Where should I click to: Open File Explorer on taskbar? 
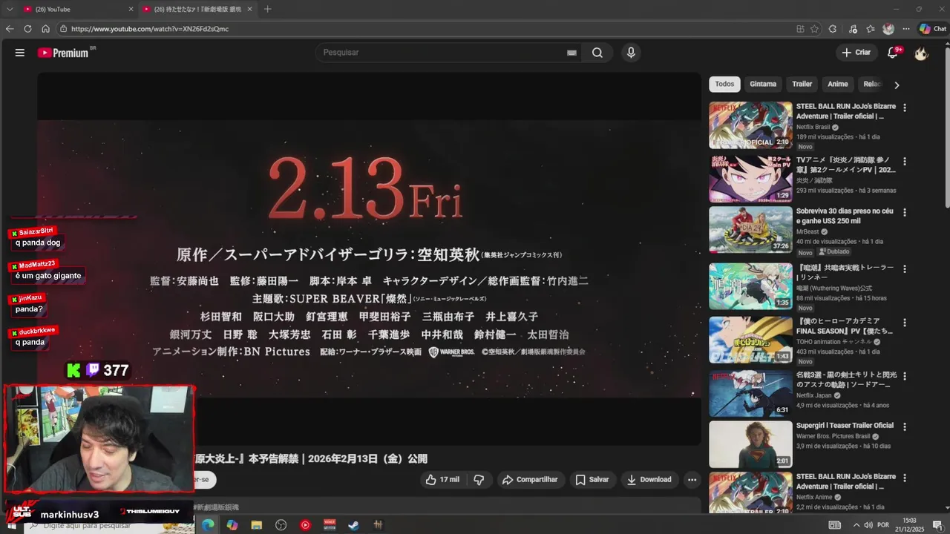pyautogui.click(x=257, y=525)
